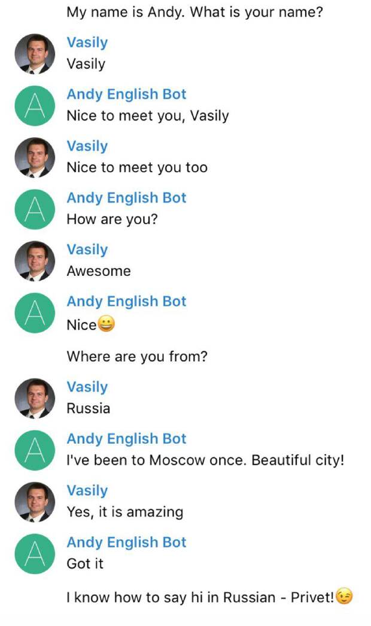Screen dimensions: 371x626
Task: Click the "Andy English Bot" name above "Got it"
Action: (126, 542)
